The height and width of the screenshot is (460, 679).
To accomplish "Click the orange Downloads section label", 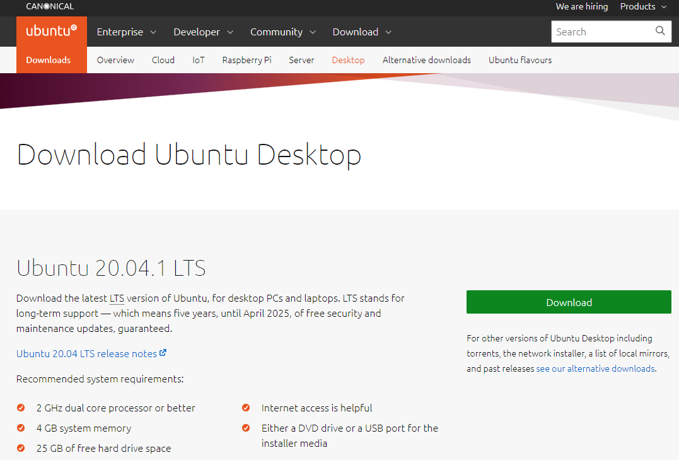I will click(48, 60).
